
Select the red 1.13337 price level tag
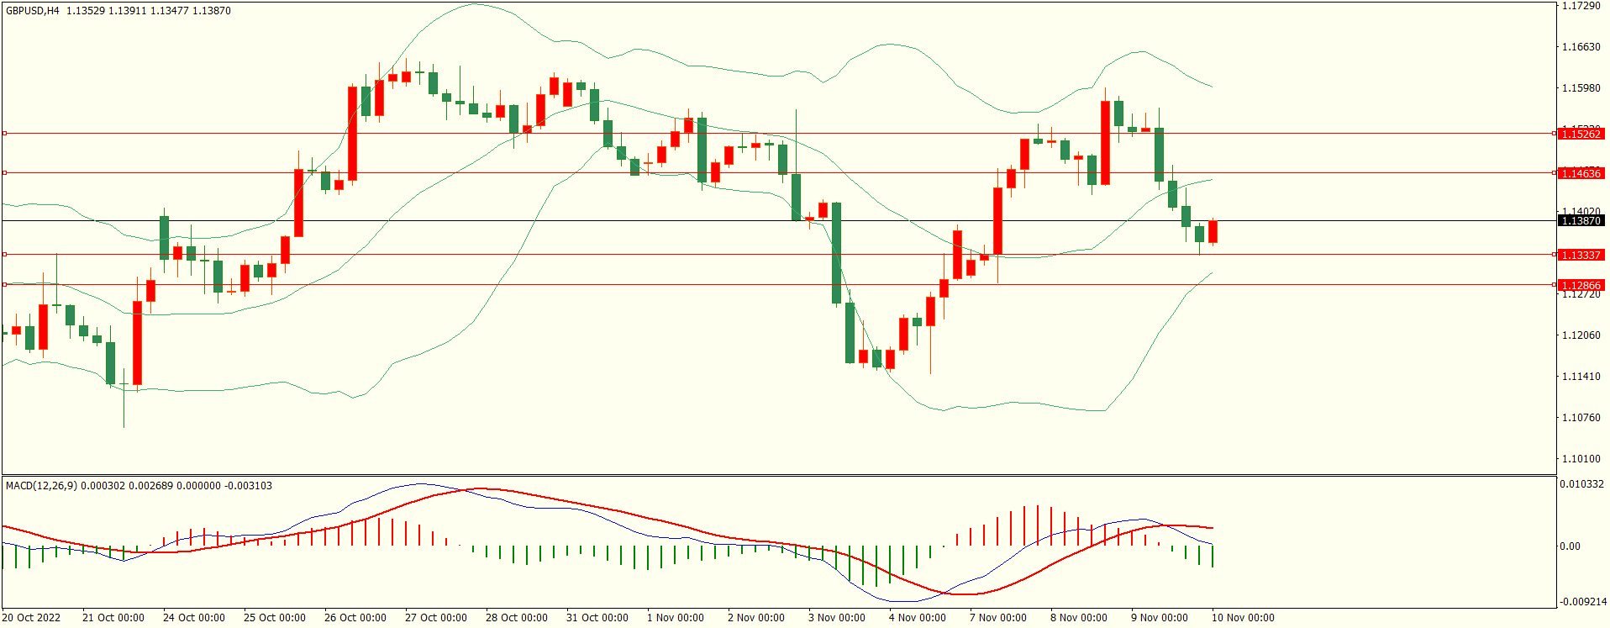coord(1581,255)
